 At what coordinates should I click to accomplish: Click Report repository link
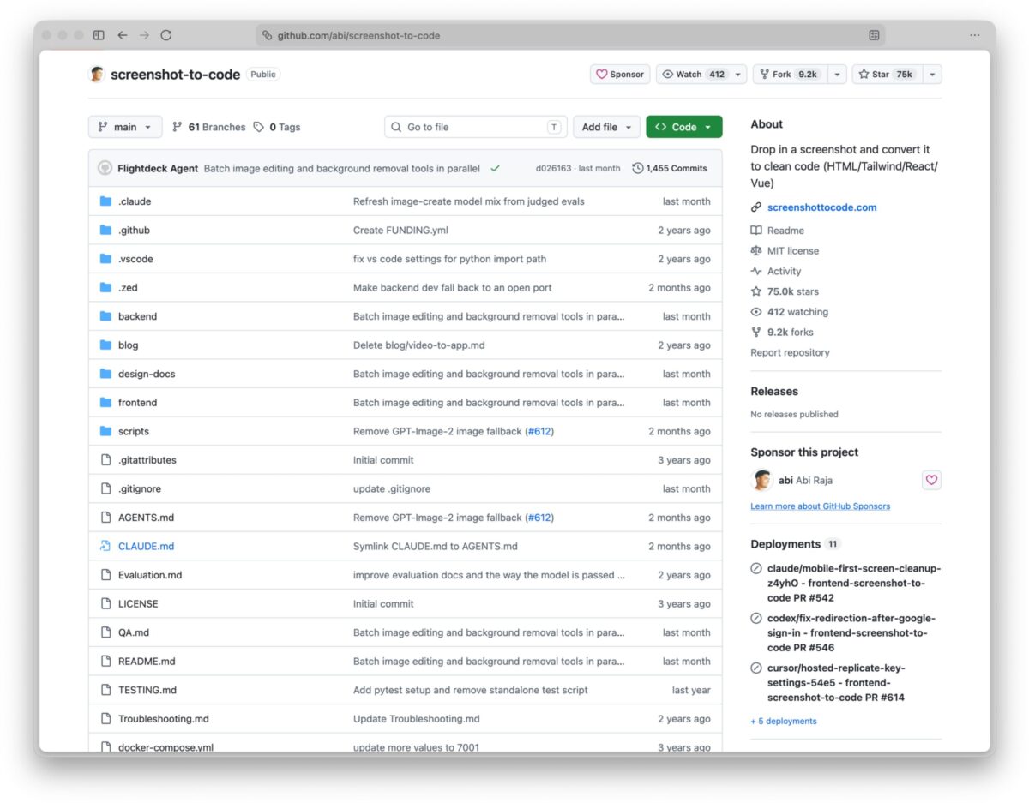point(790,352)
